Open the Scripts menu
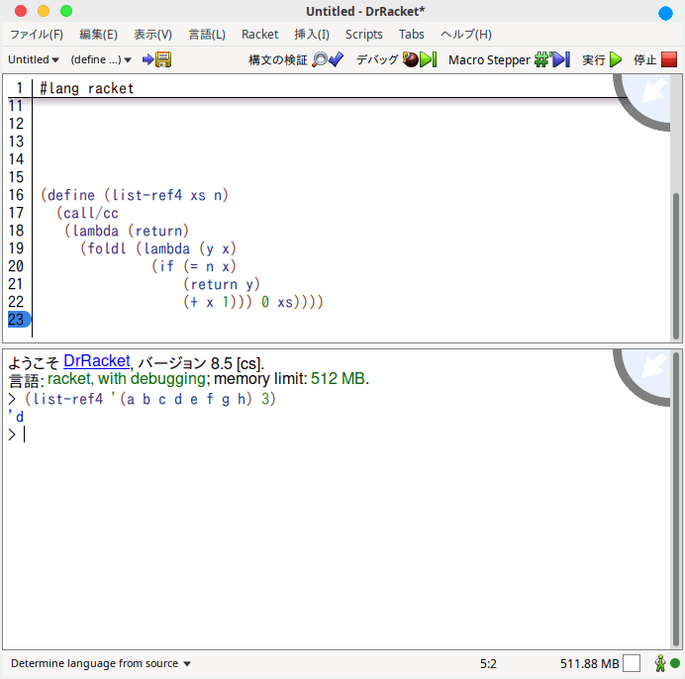685x679 pixels. point(364,34)
